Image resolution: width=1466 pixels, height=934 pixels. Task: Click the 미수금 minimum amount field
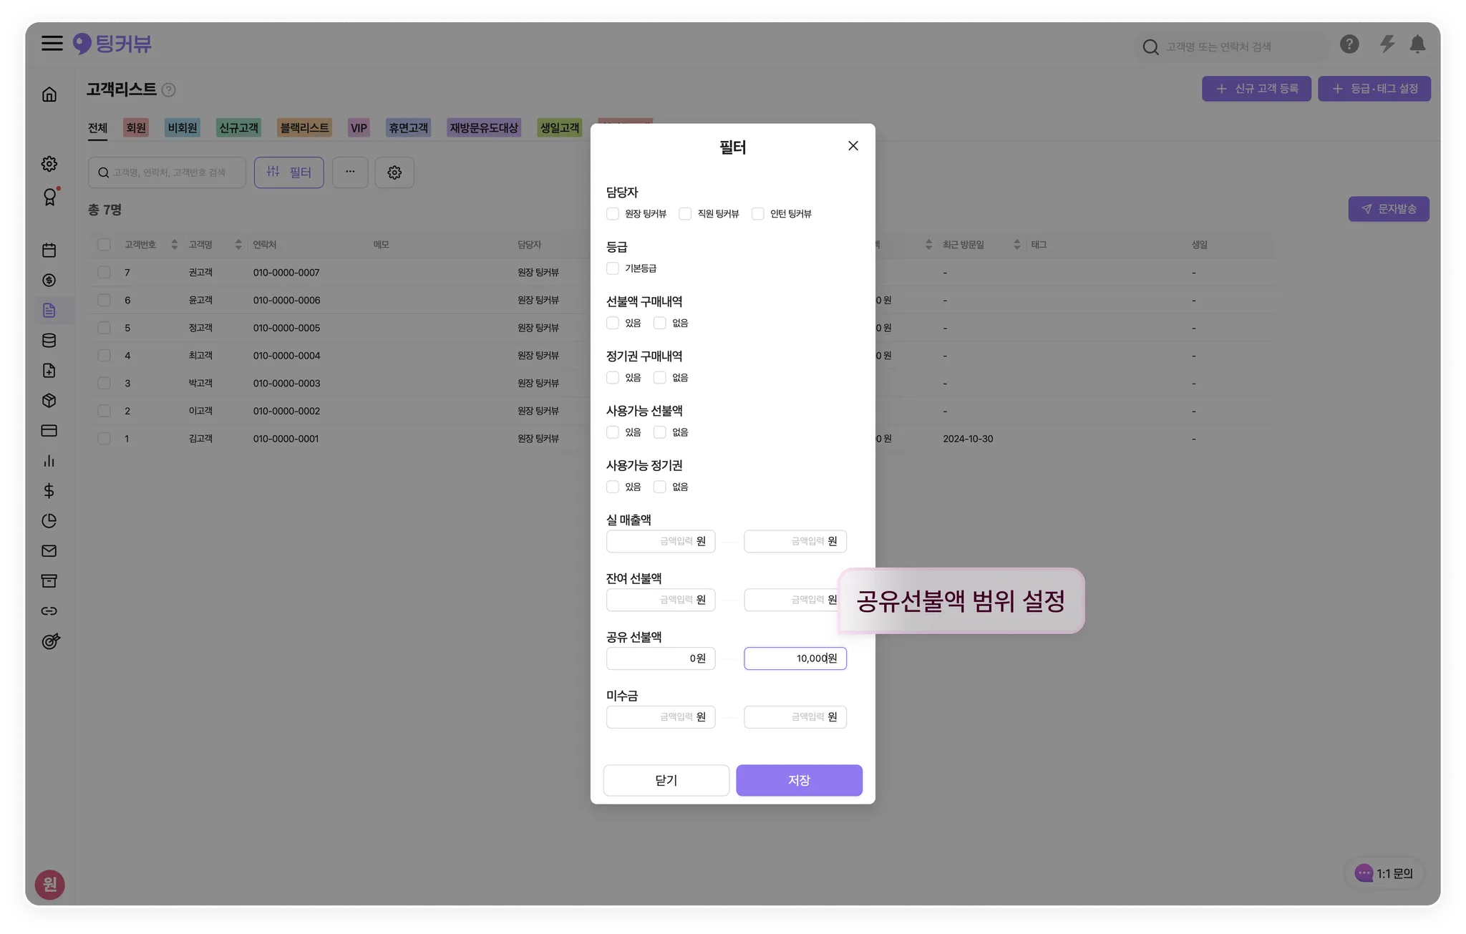pyautogui.click(x=660, y=717)
